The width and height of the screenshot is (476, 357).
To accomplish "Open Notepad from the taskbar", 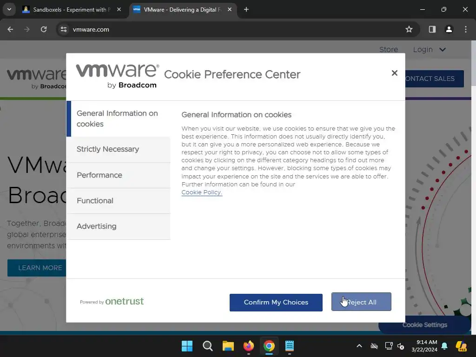I will [x=289, y=346].
